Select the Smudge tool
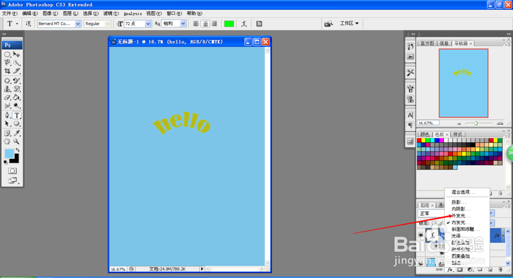The height and width of the screenshot is (278, 513). (x=7, y=105)
